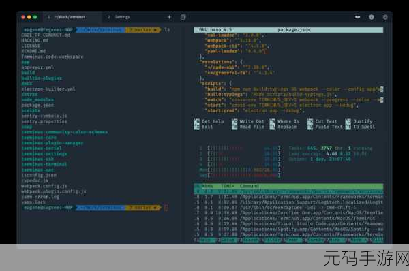Open a new tab with the plus icon
This screenshot has width=409, height=271.
[x=169, y=17]
